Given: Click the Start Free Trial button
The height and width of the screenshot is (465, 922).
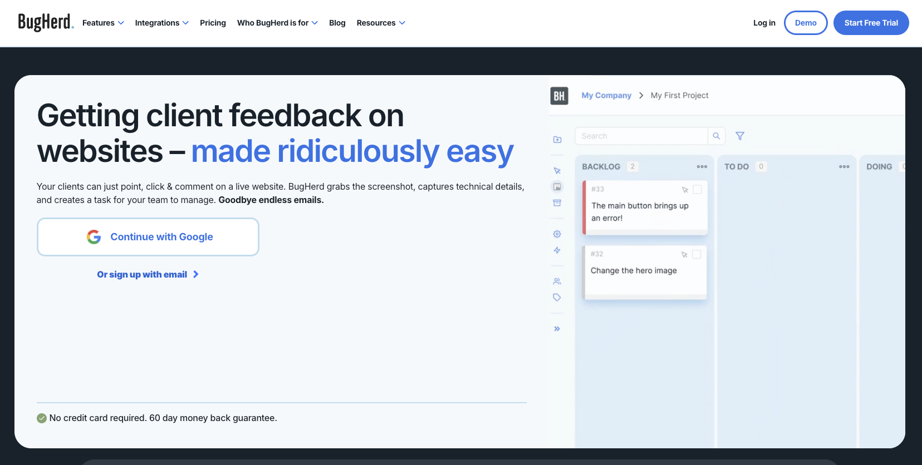Looking at the screenshot, I should [x=871, y=23].
